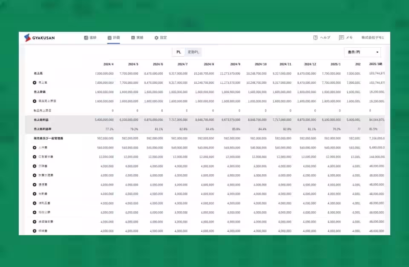Image resolution: width=409 pixels, height=267 pixels.
Task: Click the メモ note icon
Action: (x=341, y=38)
